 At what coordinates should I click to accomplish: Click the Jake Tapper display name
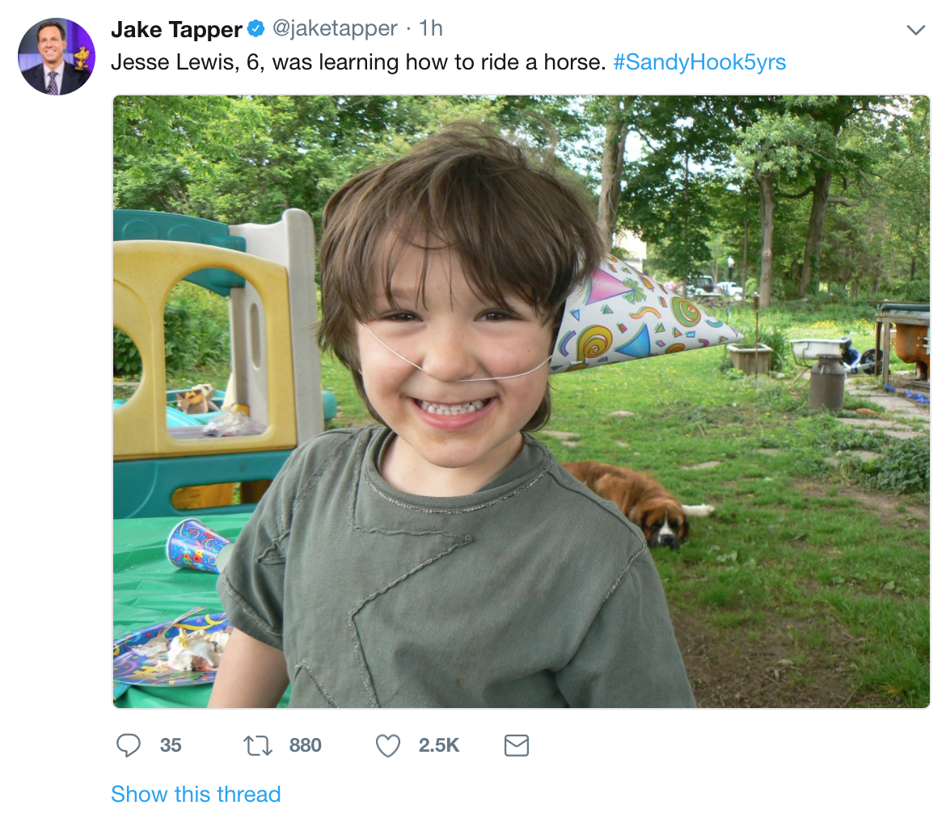(x=176, y=30)
